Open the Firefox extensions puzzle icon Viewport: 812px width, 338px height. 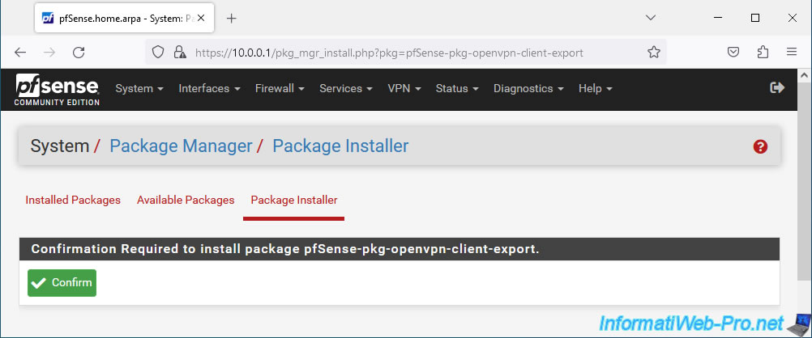(763, 53)
